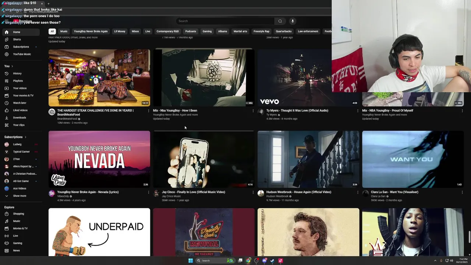This screenshot has width=471, height=265.
Task: Show hidden system tray icons
Action: pyautogui.click(x=435, y=261)
